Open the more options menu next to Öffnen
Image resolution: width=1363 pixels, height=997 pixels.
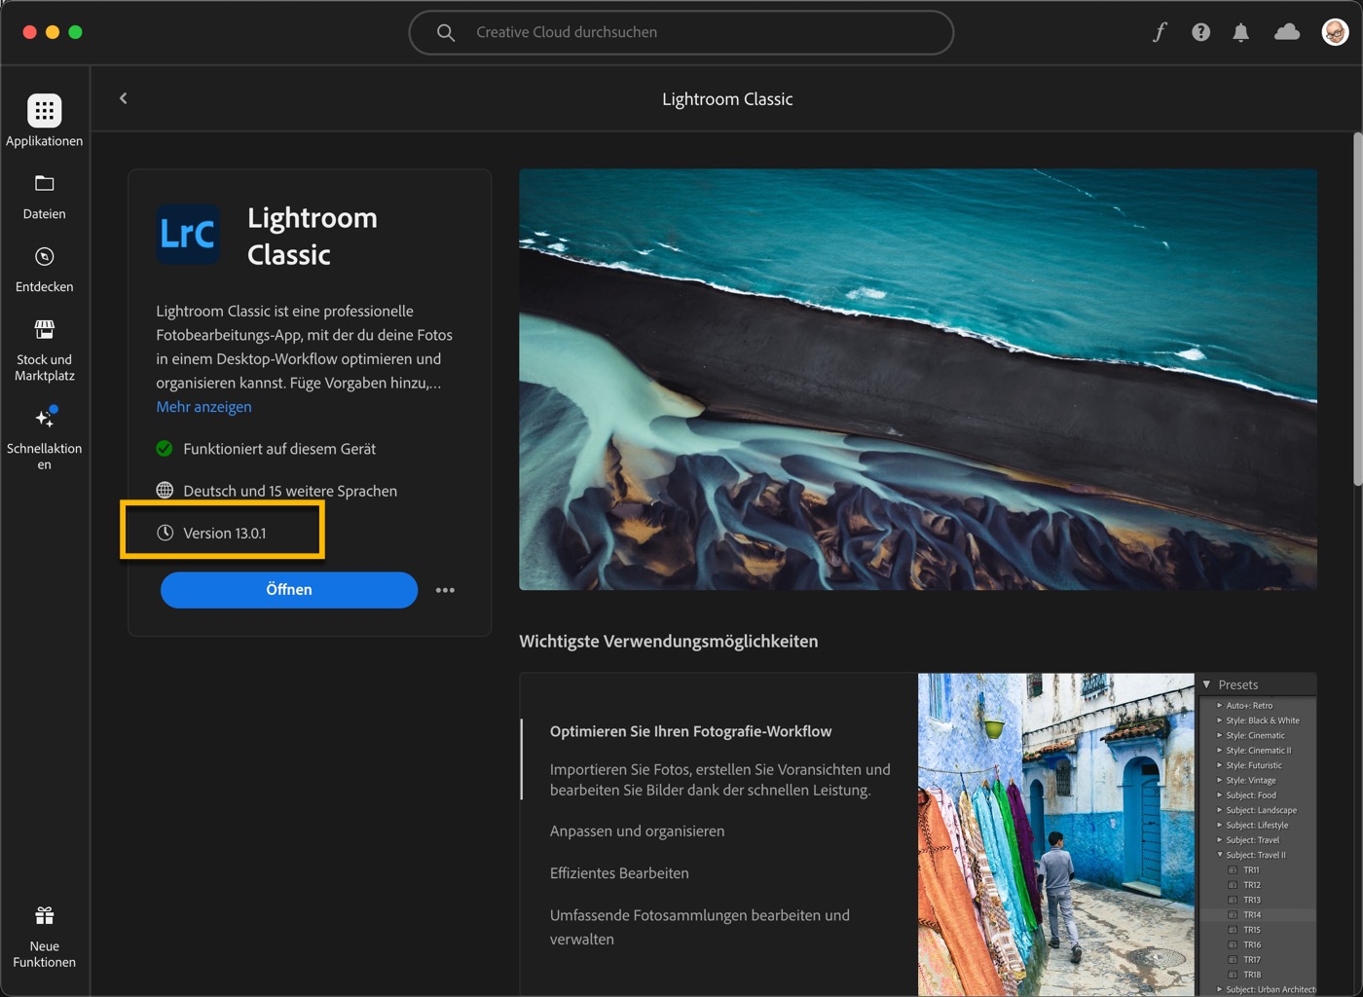click(x=445, y=590)
